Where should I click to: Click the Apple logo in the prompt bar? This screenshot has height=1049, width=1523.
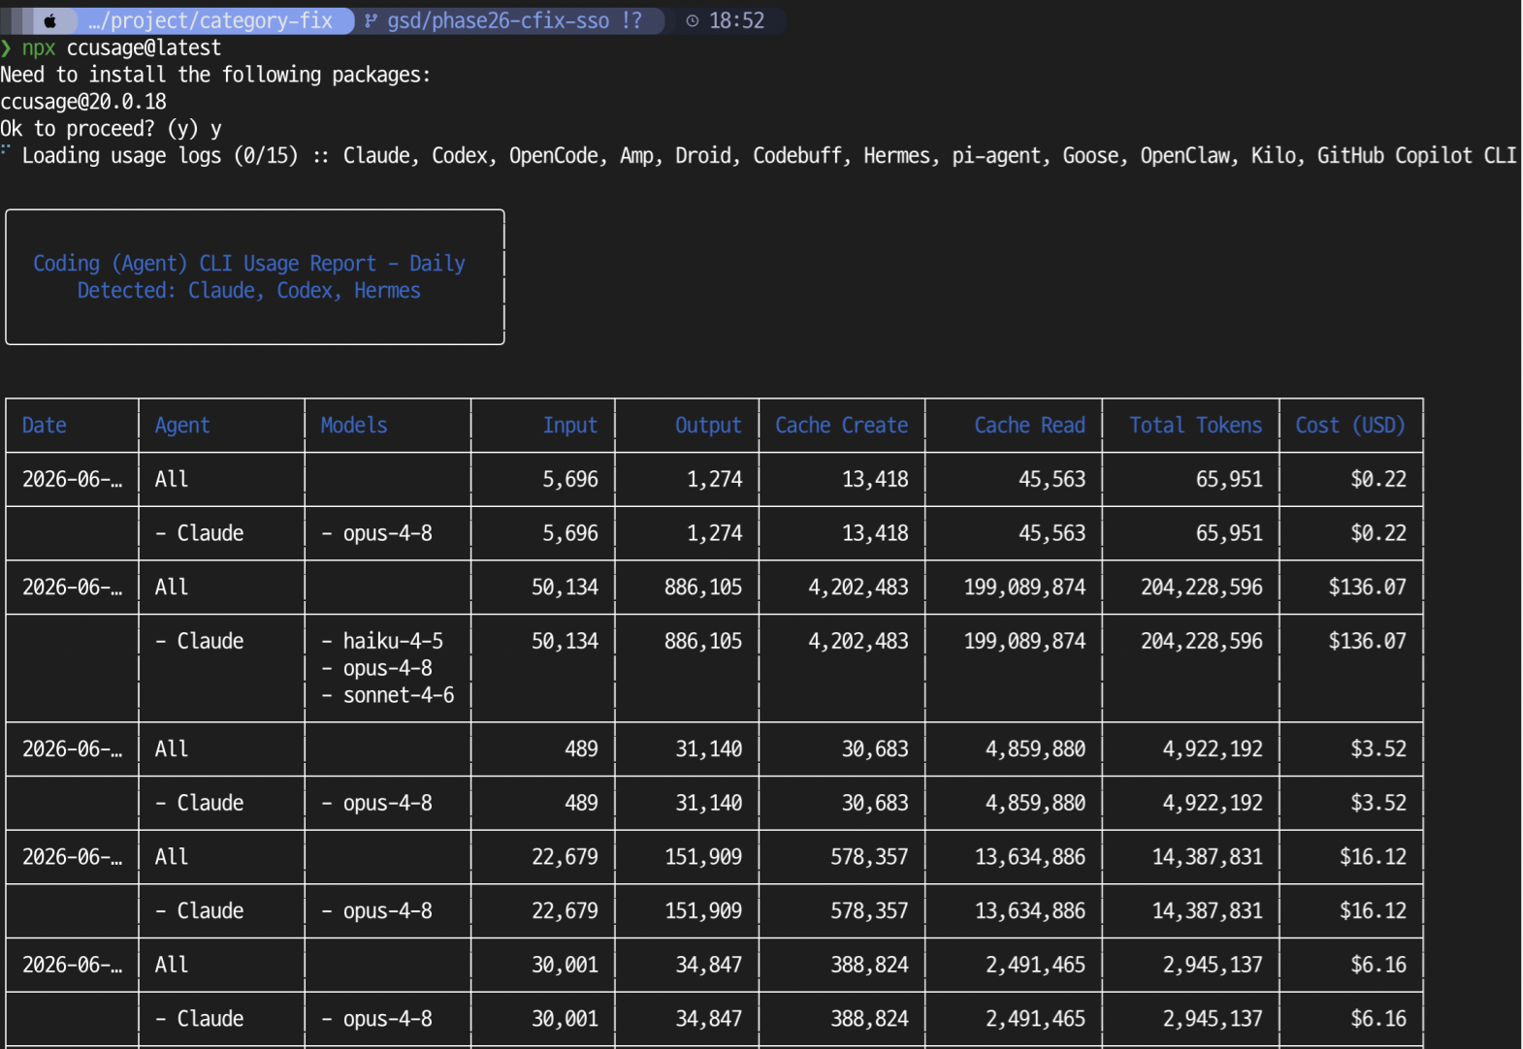pyautogui.click(x=49, y=20)
